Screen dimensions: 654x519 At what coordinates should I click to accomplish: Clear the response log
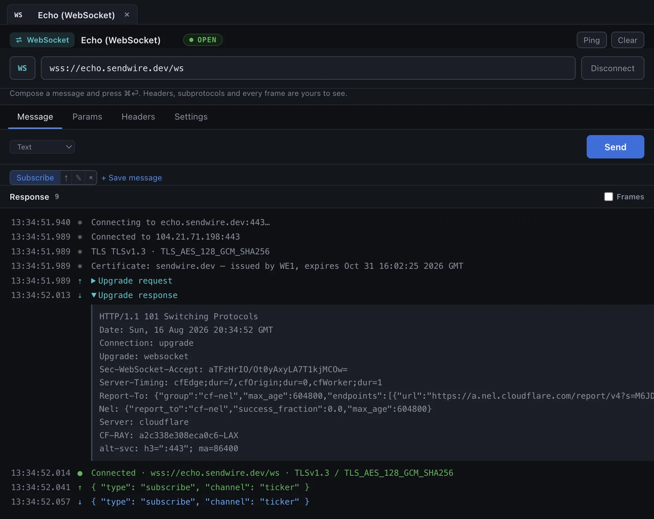(627, 40)
